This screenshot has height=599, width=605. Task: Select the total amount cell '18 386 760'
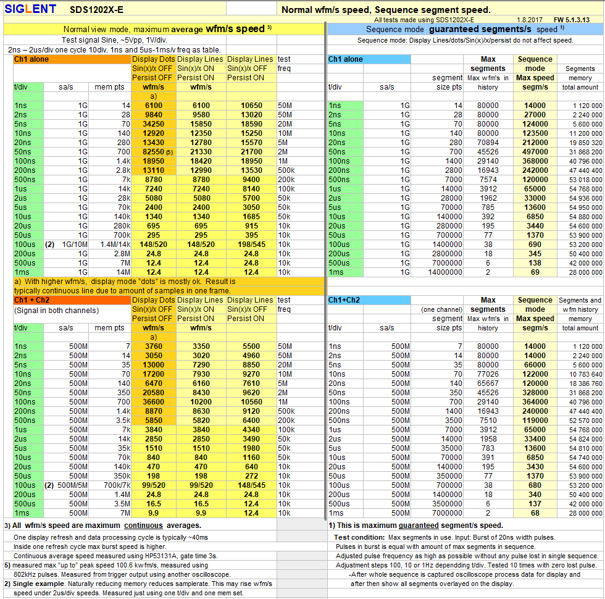(x=585, y=383)
